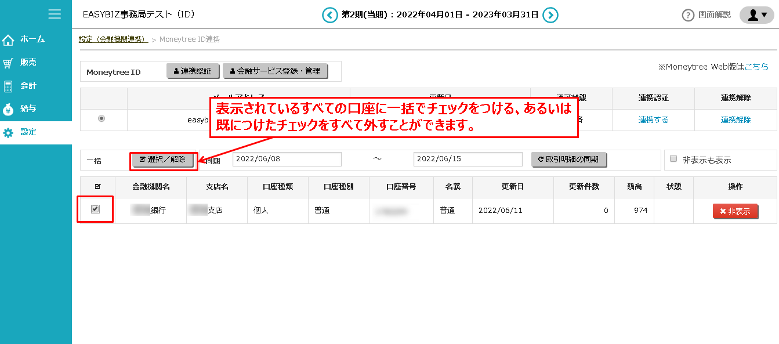
Task: Click the 取引明細の同期 sync button
Action: pos(569,158)
